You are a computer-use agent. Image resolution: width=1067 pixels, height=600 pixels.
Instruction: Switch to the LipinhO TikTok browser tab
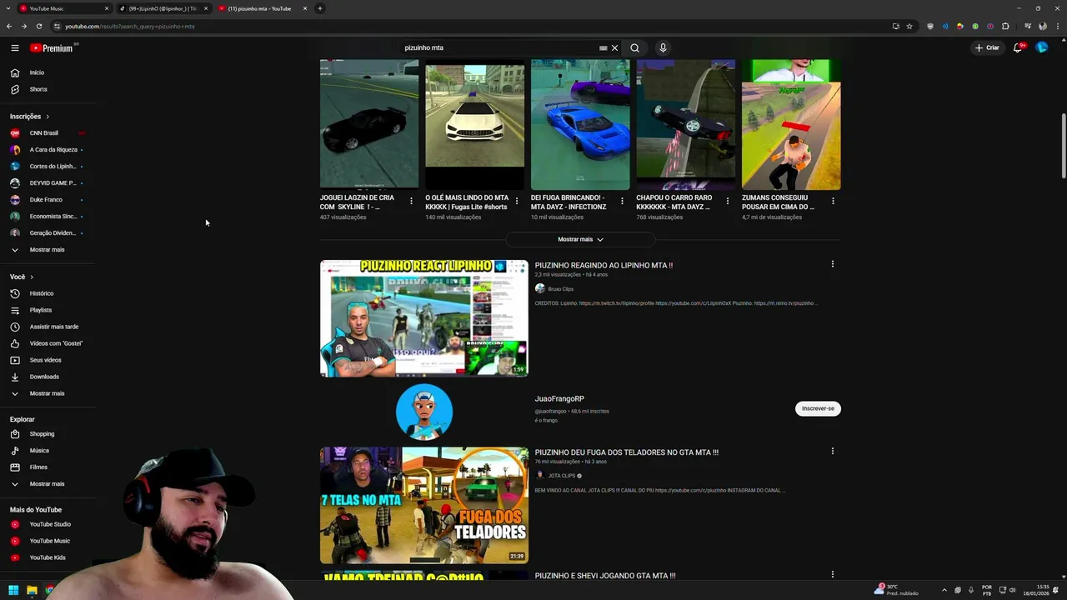click(x=163, y=8)
